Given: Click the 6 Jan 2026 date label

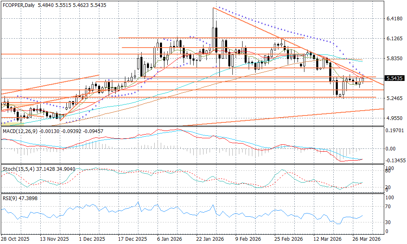Looking at the screenshot, I should [x=170, y=239].
